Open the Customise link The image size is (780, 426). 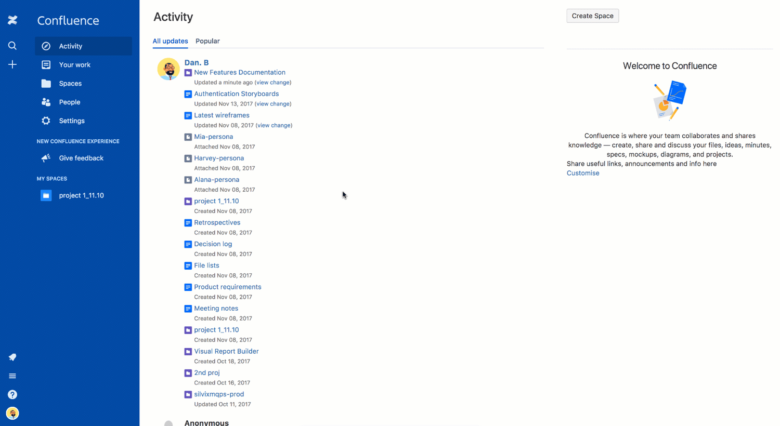(582, 173)
